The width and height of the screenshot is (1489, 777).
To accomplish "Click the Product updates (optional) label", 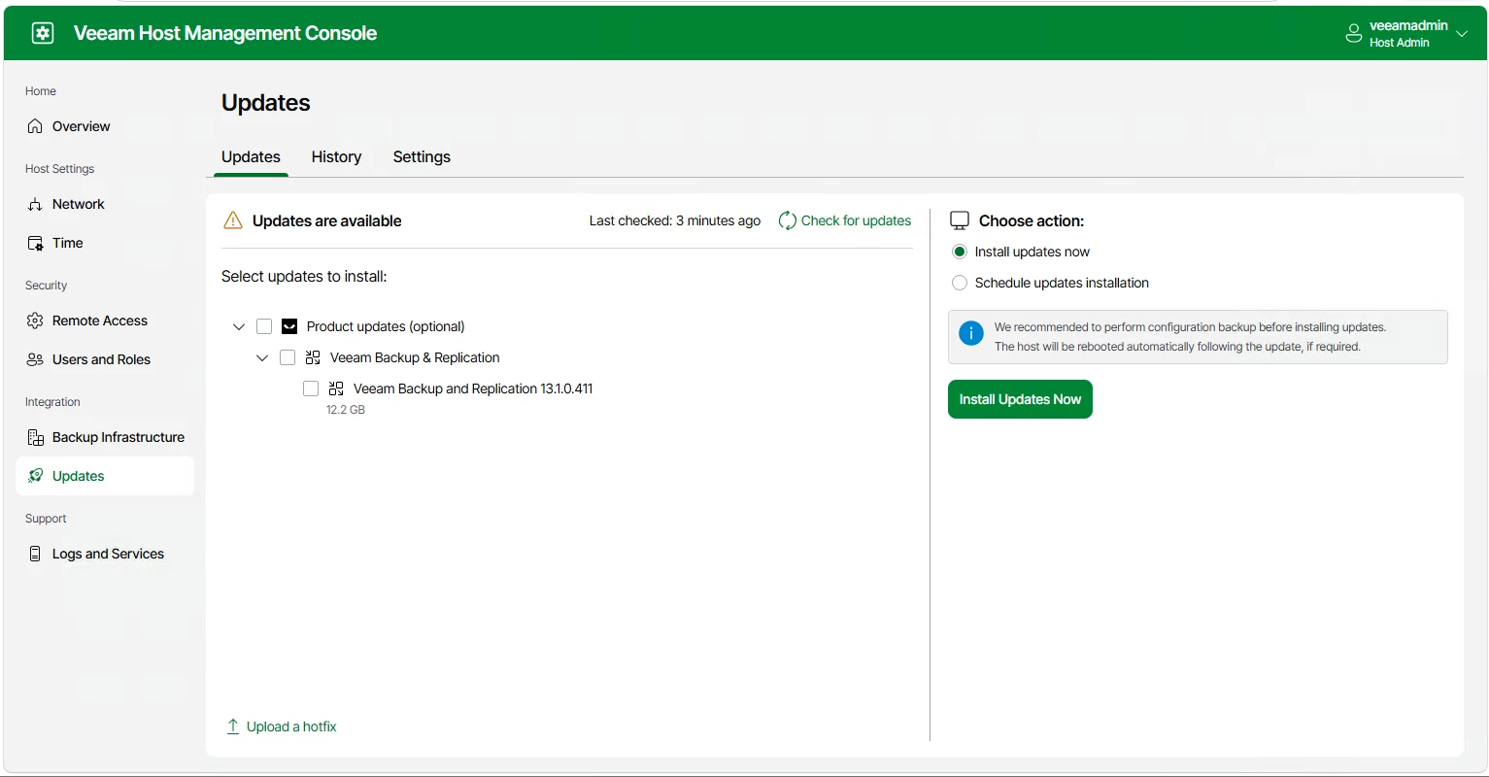I will tap(386, 326).
